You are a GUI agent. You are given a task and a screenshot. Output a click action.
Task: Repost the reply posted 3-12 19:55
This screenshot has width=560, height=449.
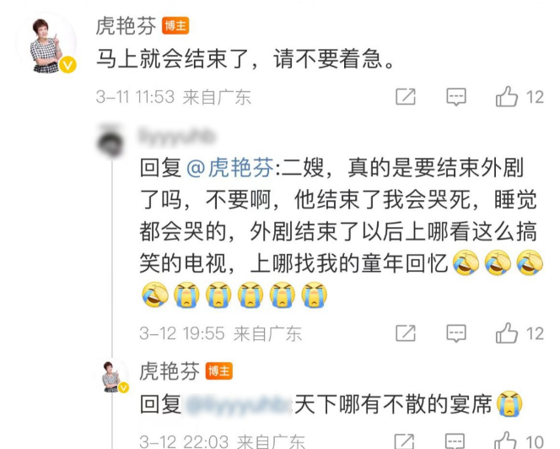406,333
